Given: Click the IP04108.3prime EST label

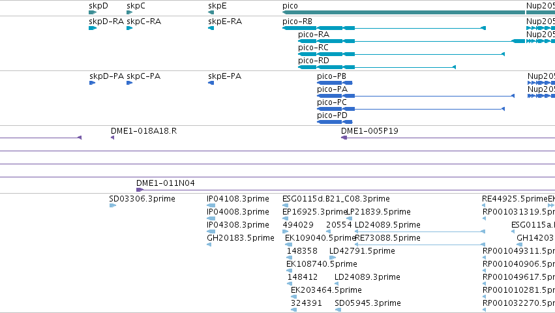Looking at the screenshot, I should coord(238,199).
